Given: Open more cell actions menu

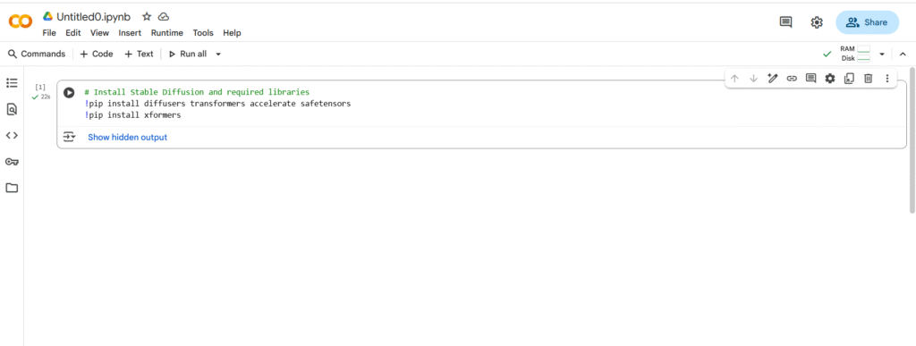Looking at the screenshot, I should [x=886, y=78].
